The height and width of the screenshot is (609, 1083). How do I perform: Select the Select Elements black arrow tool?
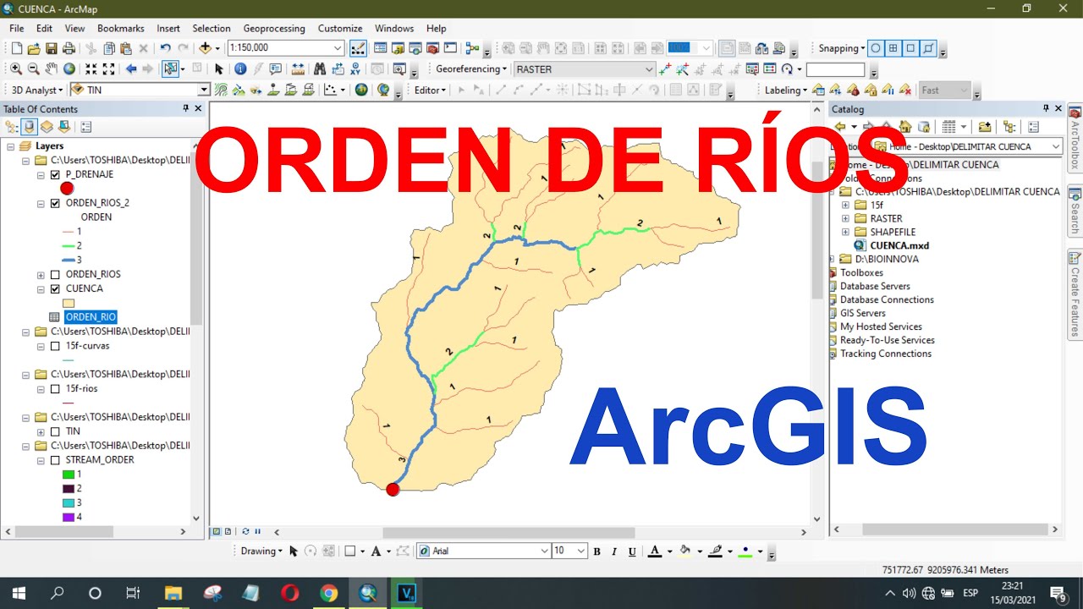click(x=219, y=69)
